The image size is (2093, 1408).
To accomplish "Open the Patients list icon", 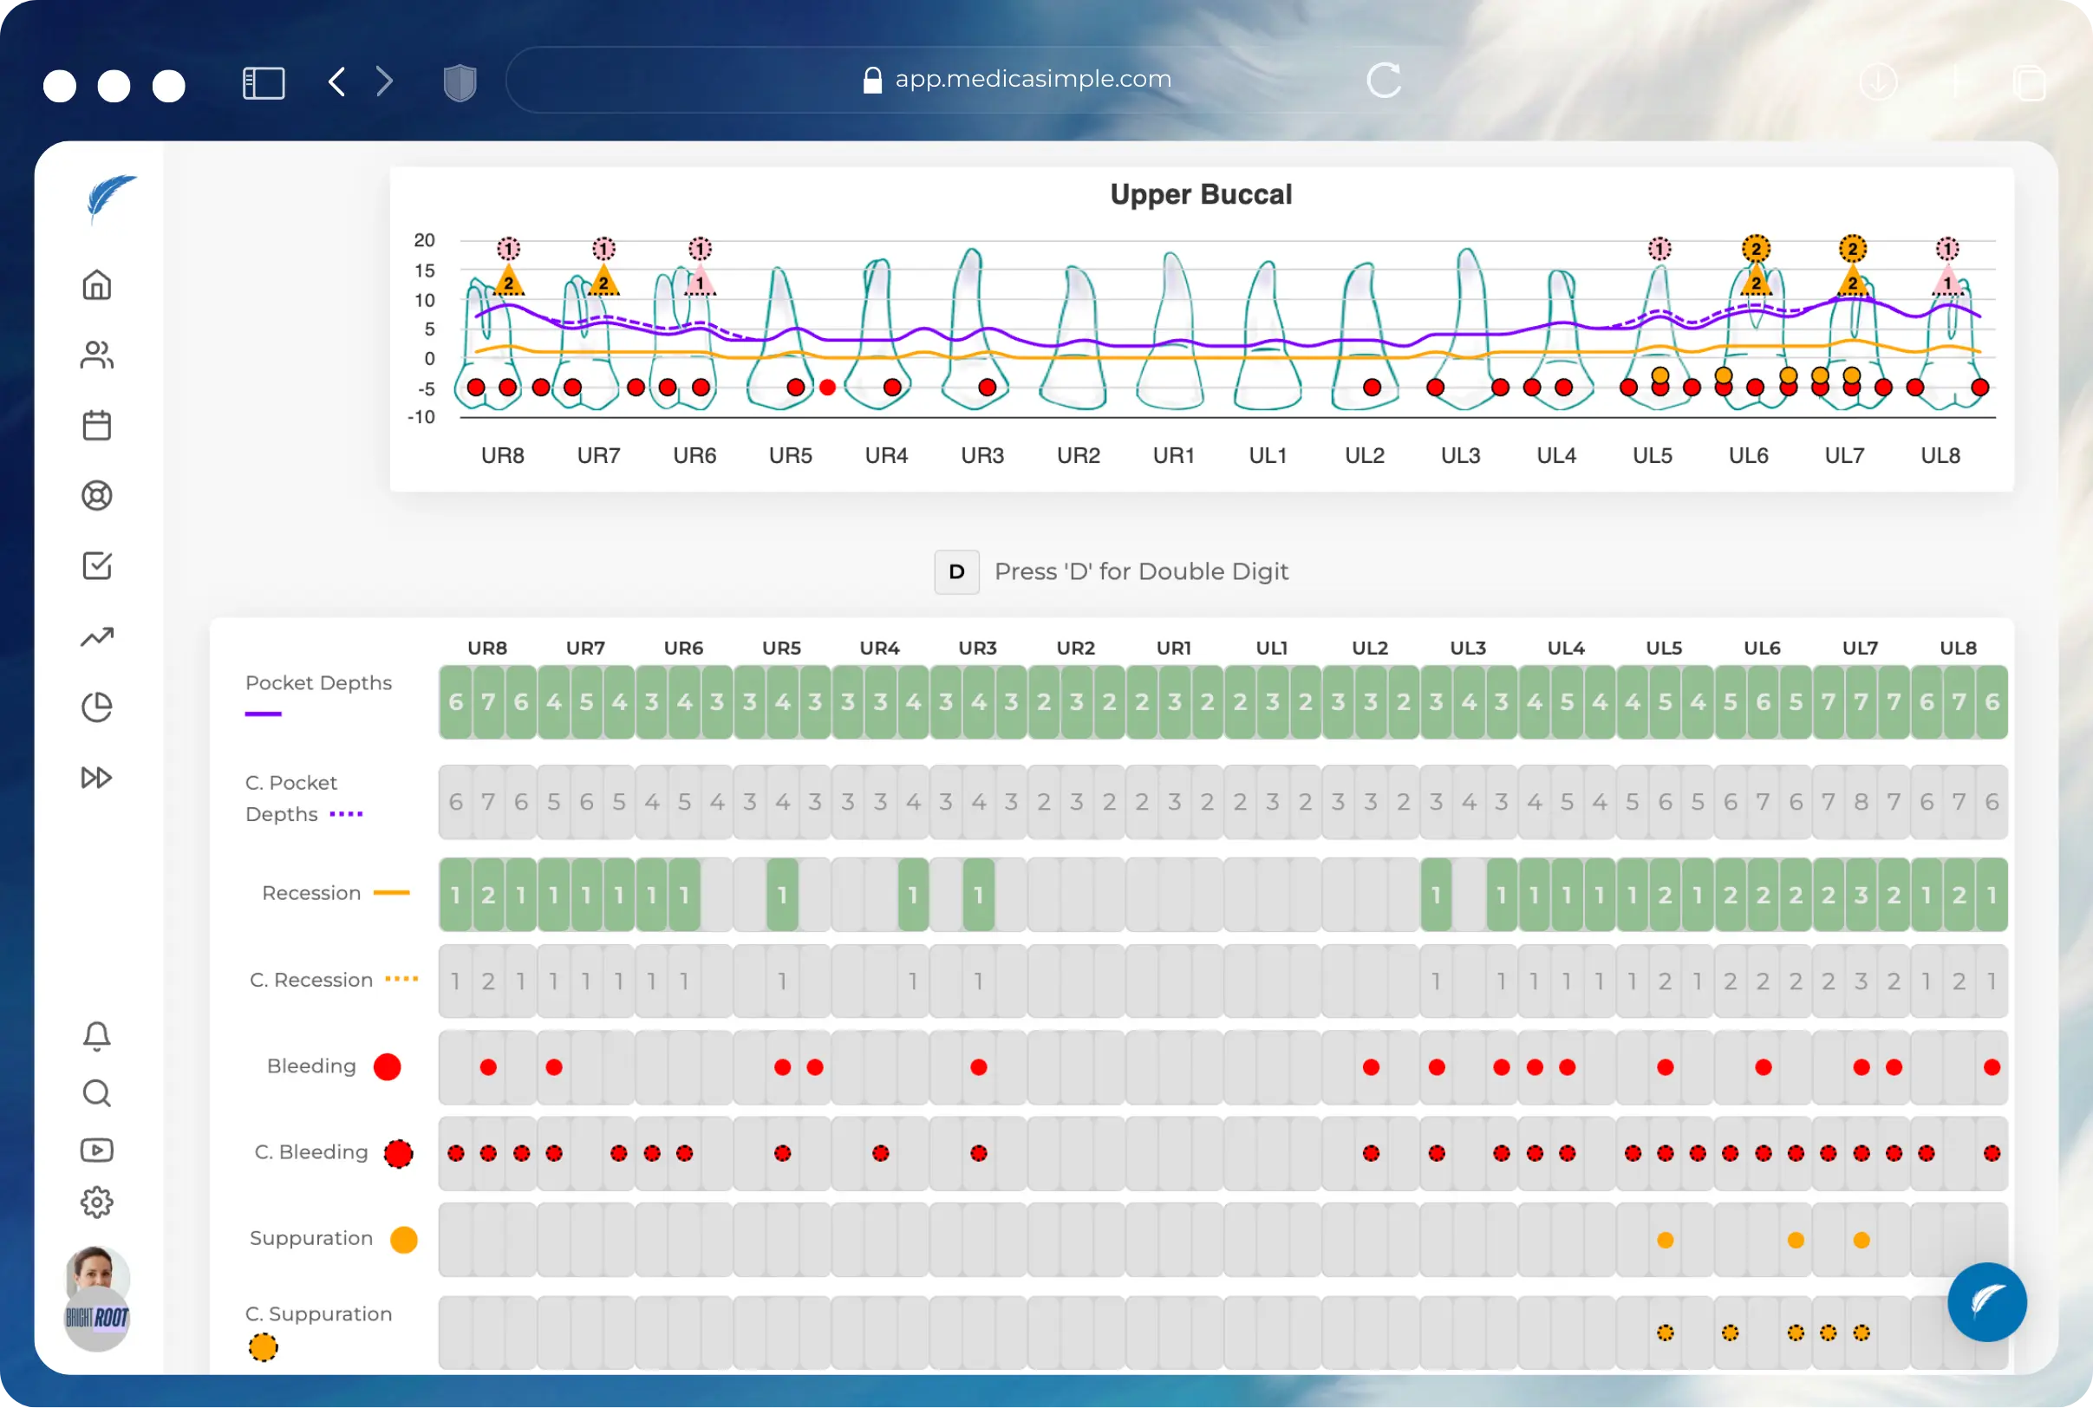I will coord(97,354).
